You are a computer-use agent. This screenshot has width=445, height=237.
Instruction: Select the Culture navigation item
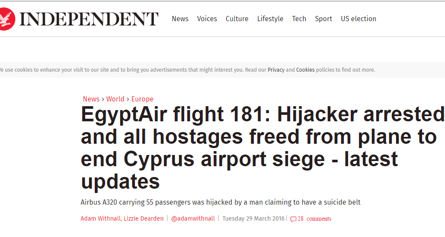click(x=237, y=19)
